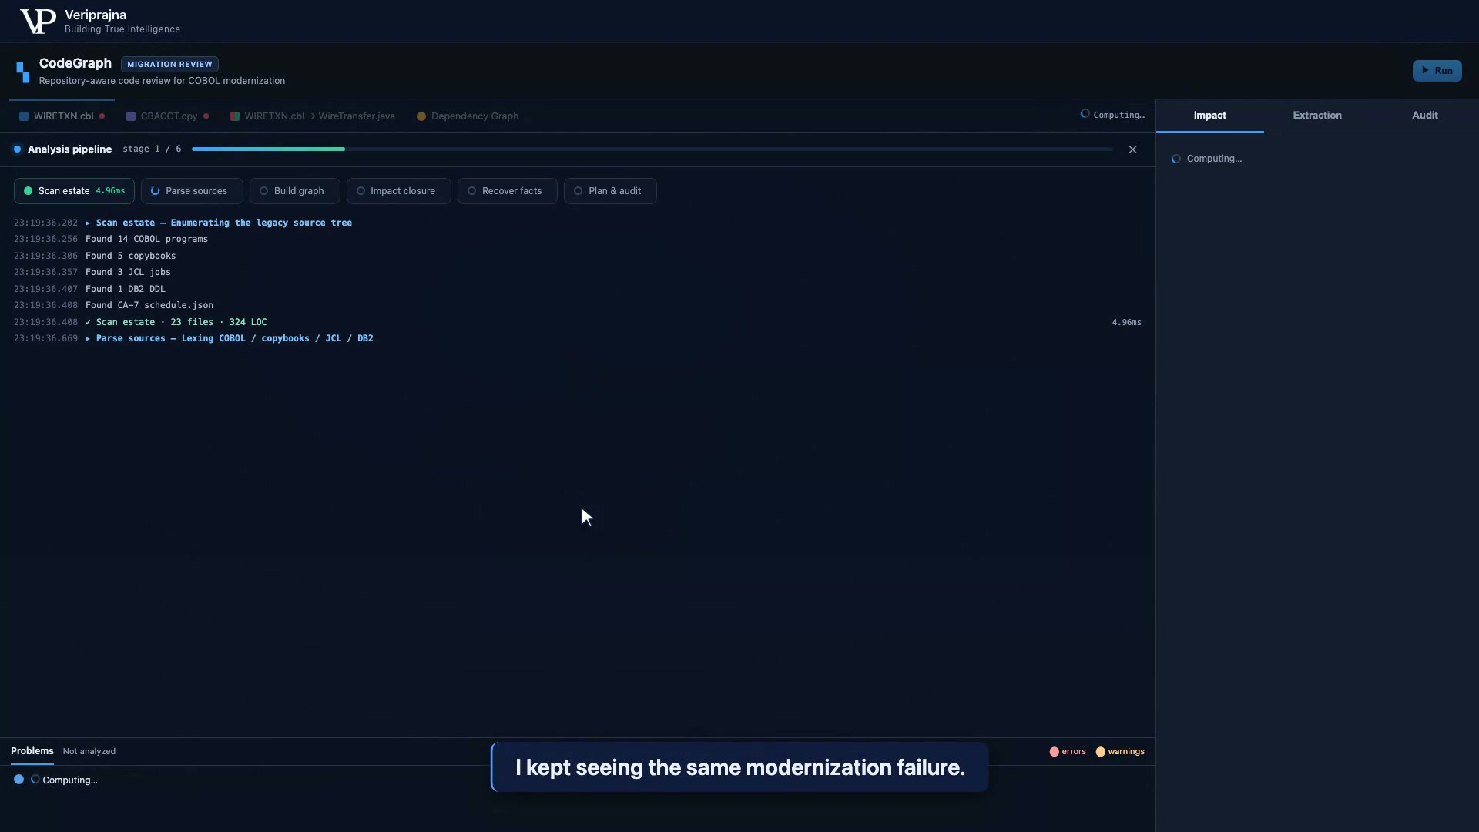Open the CBACCT.cpy file tab

tap(167, 116)
